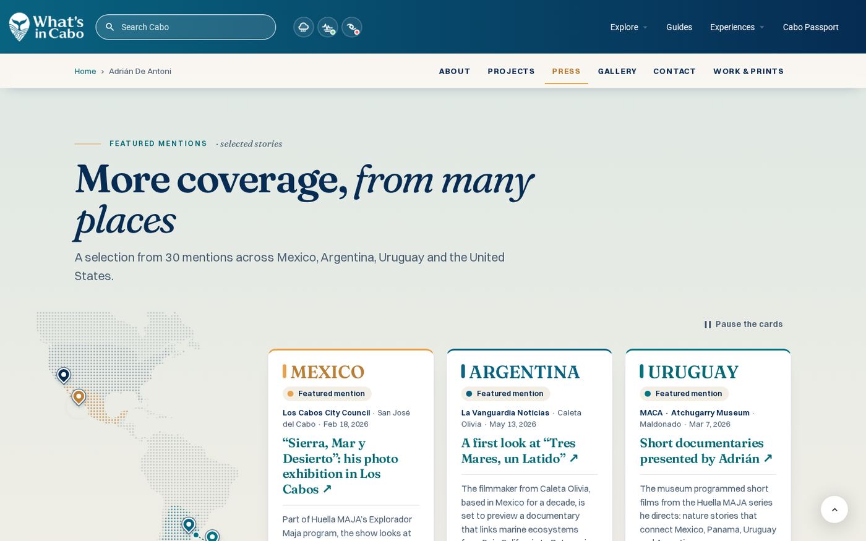This screenshot has width=866, height=541.
Task: Click the Home breadcrumb link
Action: (85, 71)
